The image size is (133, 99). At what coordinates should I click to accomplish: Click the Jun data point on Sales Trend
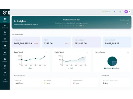(x=45, y=56)
